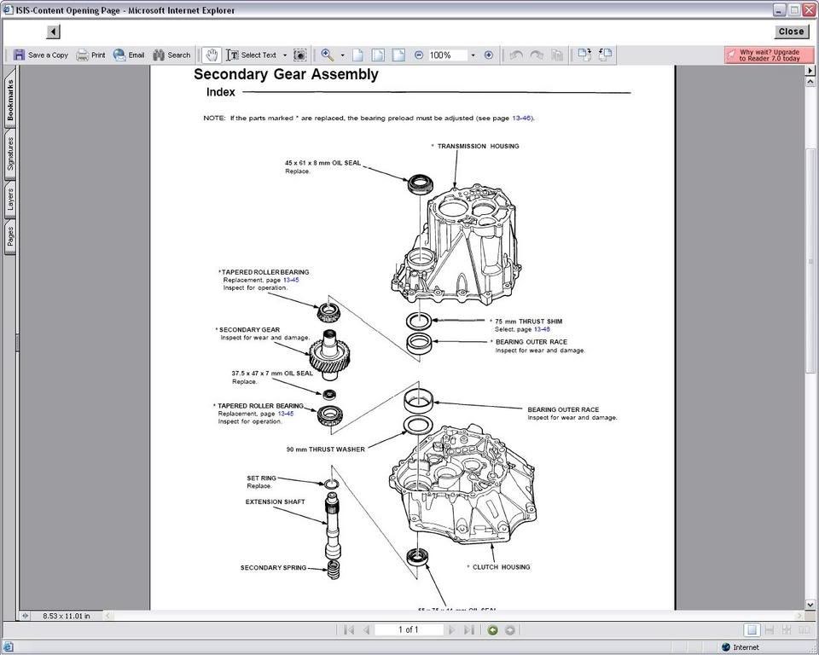Activate the Snapshot tool icon
This screenshot has width=819, height=655.
click(300, 55)
